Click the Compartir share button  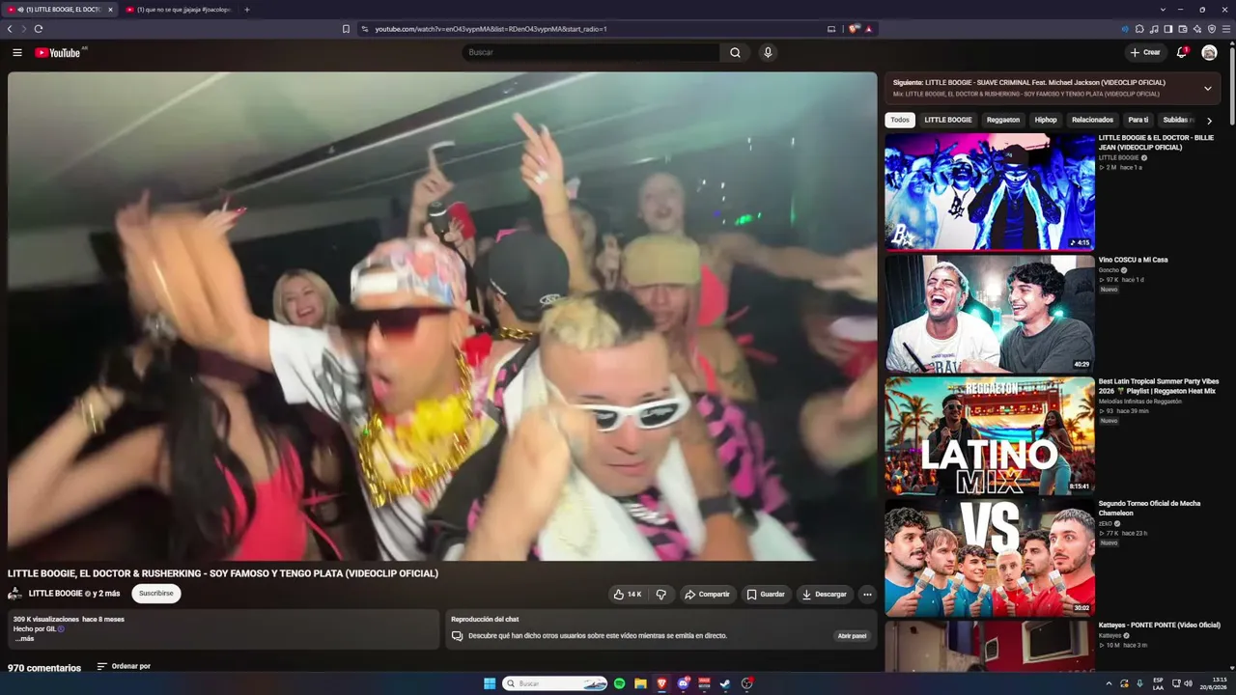click(708, 595)
